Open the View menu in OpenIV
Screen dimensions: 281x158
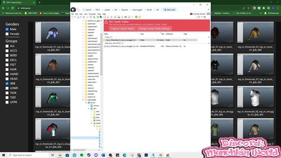[x=86, y=14]
